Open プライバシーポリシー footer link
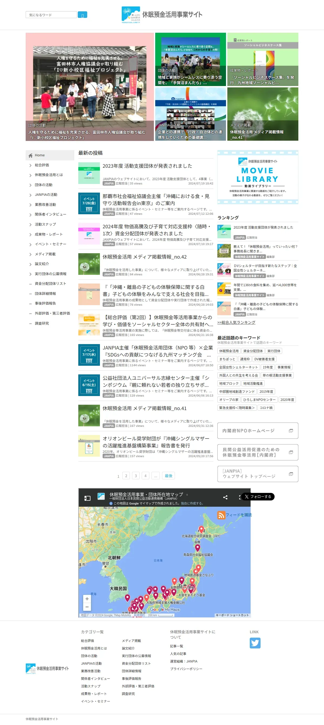This screenshot has width=324, height=725. [x=186, y=669]
